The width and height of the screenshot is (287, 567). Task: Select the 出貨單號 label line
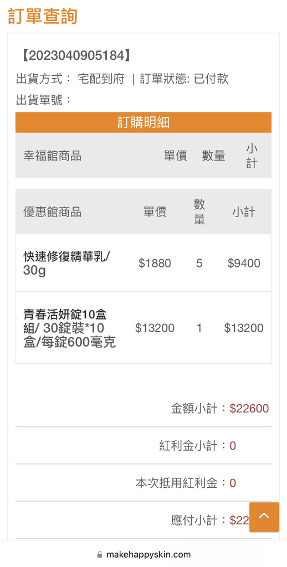pyautogui.click(x=44, y=100)
